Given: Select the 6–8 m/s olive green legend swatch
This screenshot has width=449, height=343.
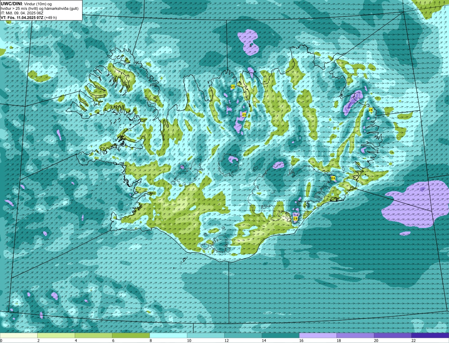Looking at the screenshot, I should click(x=131, y=335).
